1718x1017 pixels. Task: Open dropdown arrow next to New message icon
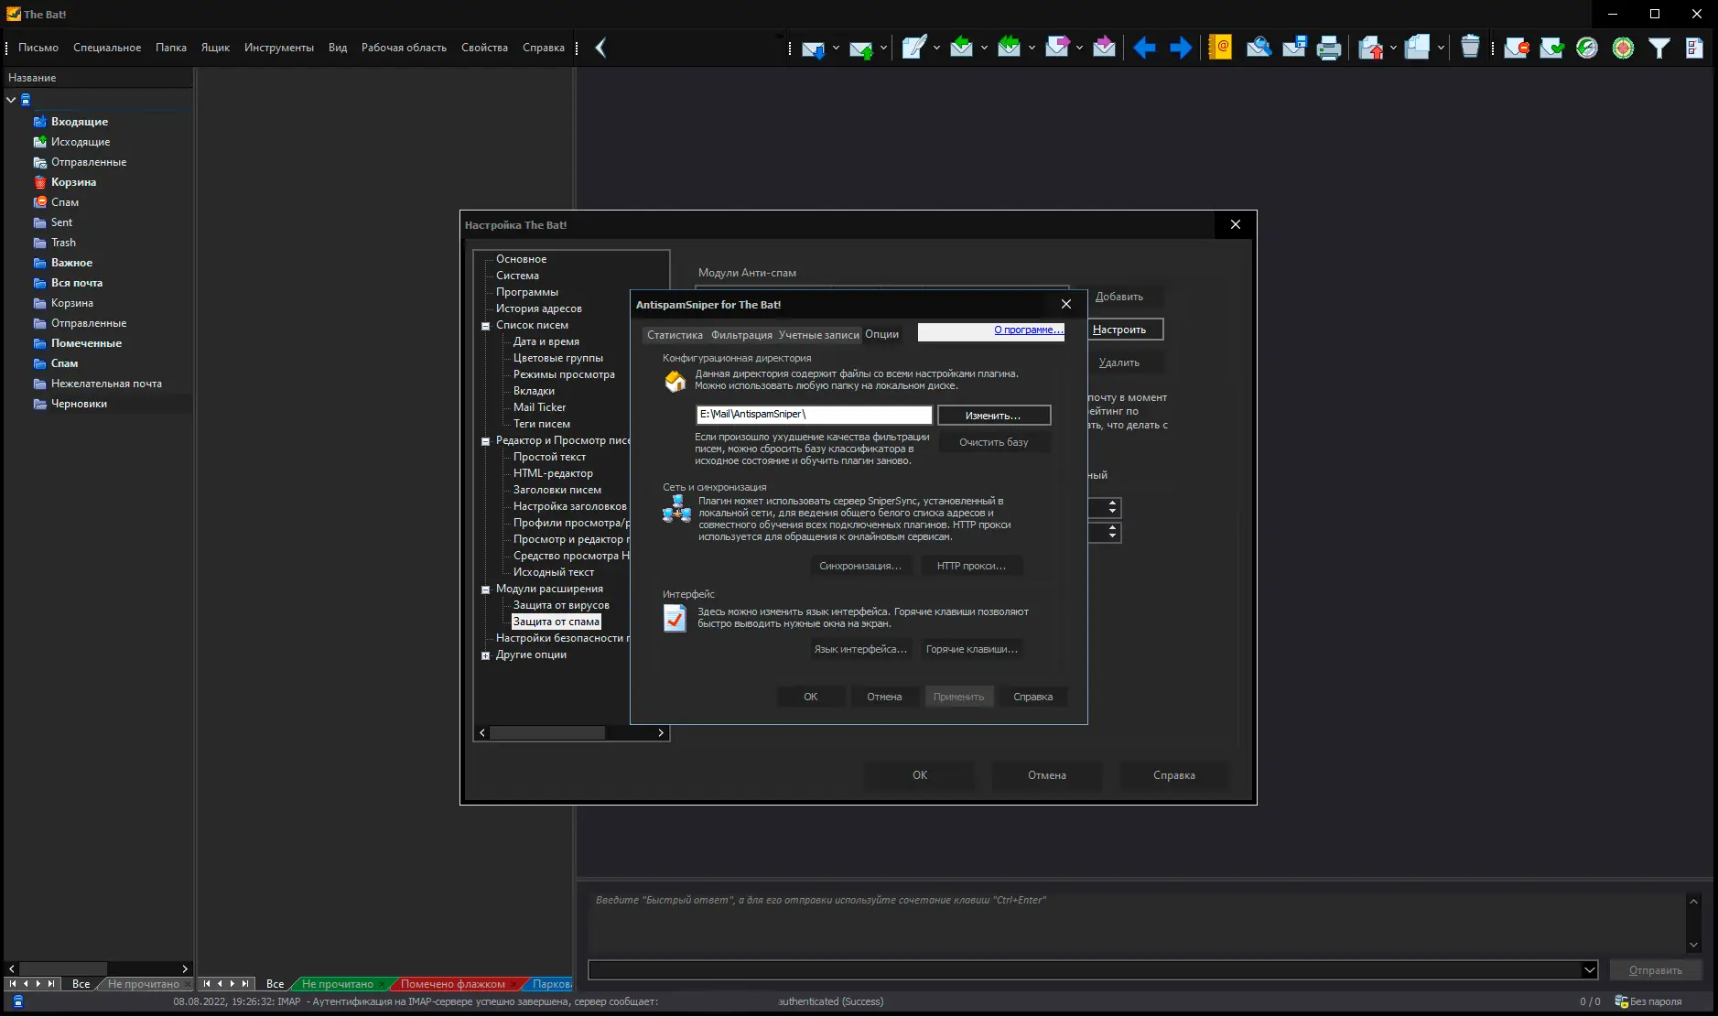(936, 48)
